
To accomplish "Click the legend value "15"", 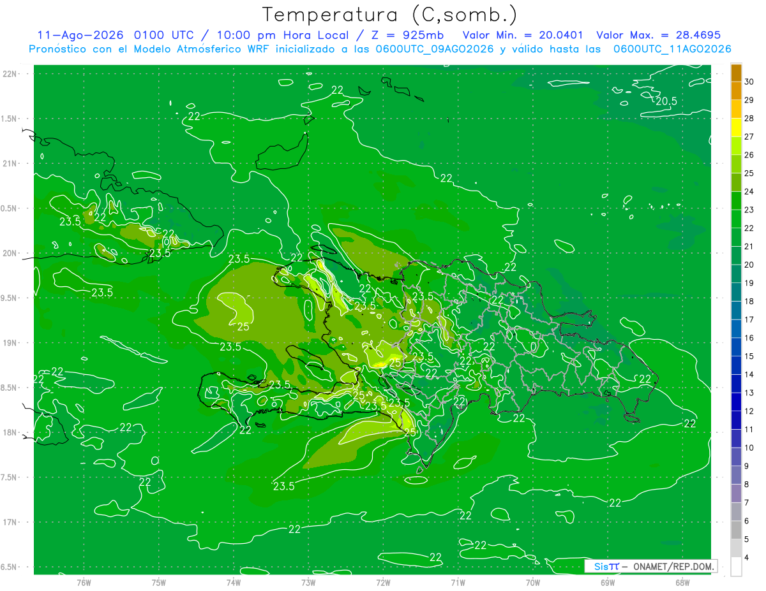I will [749, 356].
